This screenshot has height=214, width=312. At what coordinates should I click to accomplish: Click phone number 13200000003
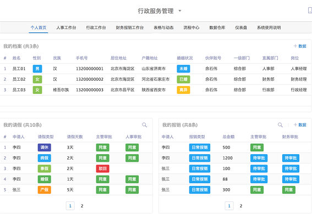(90, 90)
